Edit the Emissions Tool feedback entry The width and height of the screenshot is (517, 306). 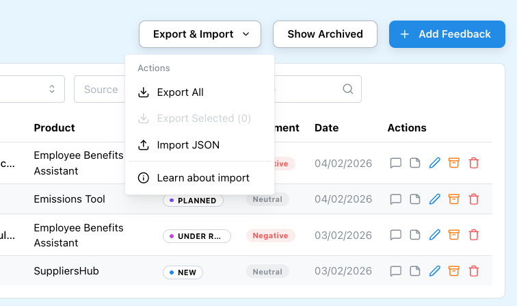434,199
